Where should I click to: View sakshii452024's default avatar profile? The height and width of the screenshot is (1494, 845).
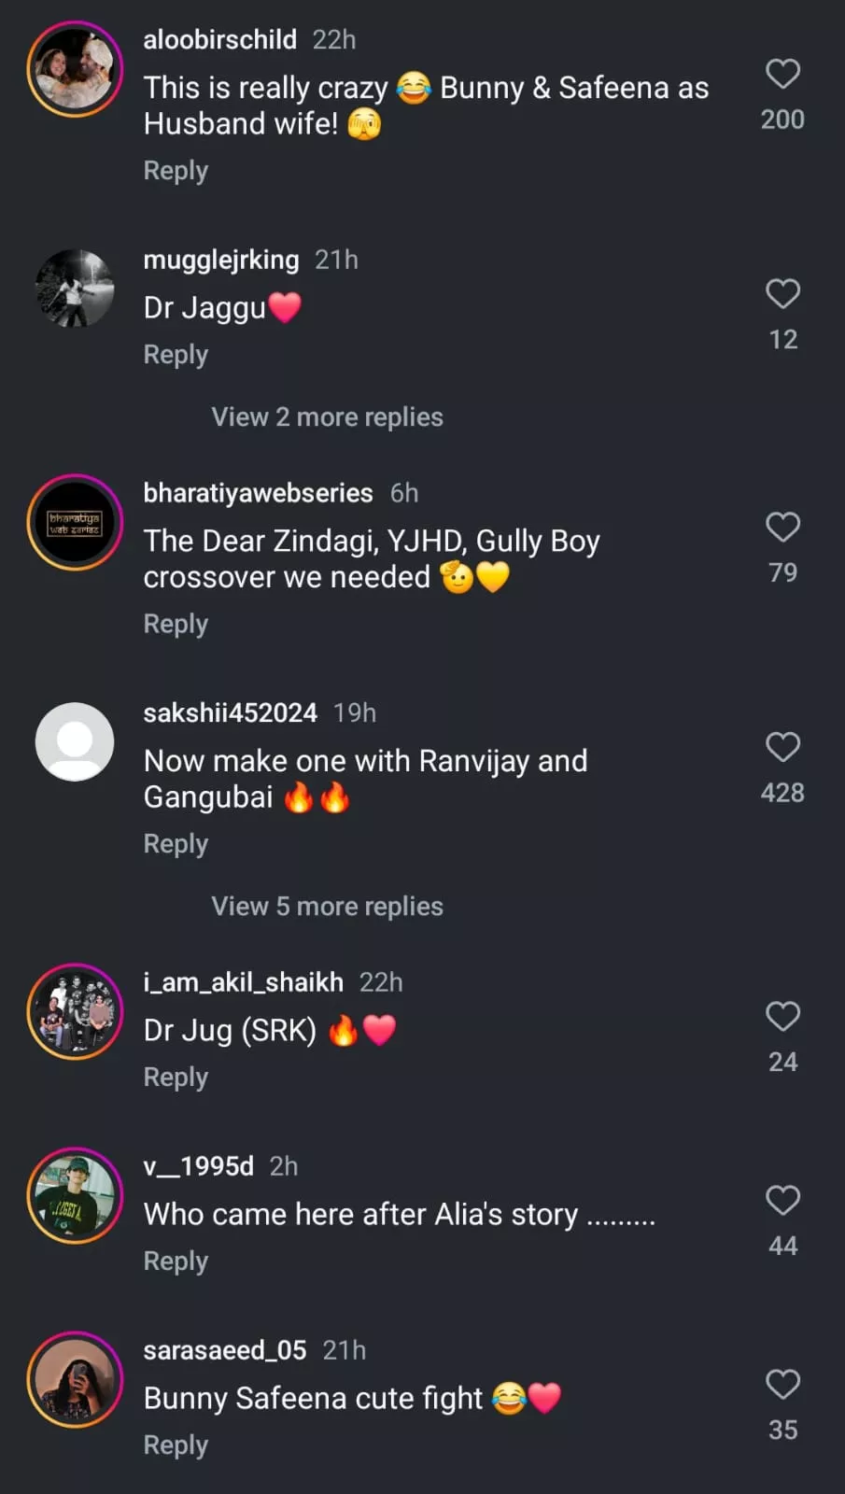click(x=75, y=741)
